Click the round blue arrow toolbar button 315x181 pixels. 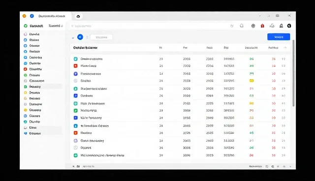(x=80, y=37)
